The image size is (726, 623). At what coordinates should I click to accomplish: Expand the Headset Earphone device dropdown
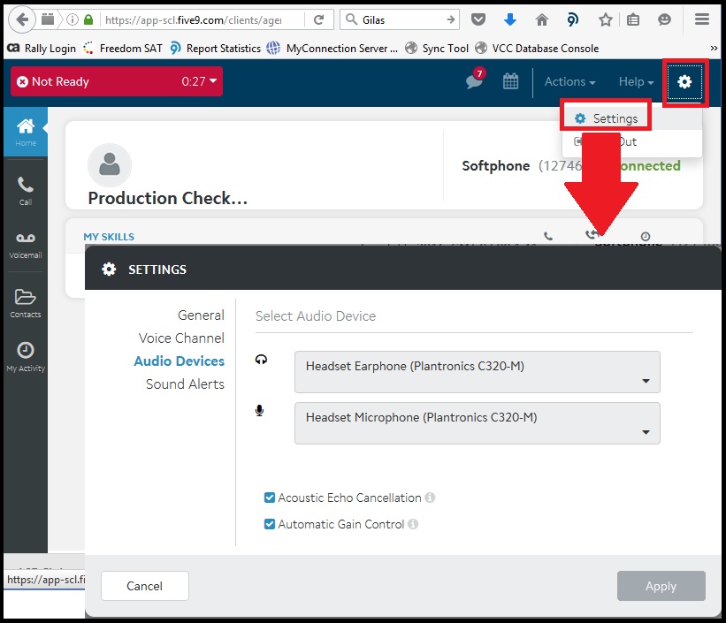[x=478, y=372]
